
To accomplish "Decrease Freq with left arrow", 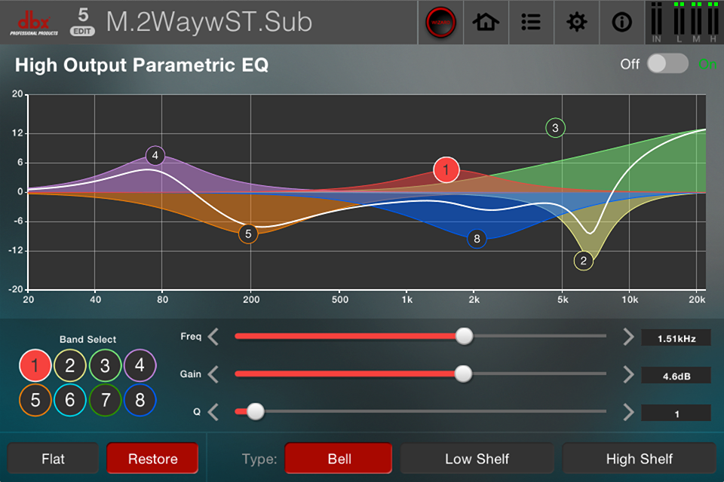I will 213,337.
